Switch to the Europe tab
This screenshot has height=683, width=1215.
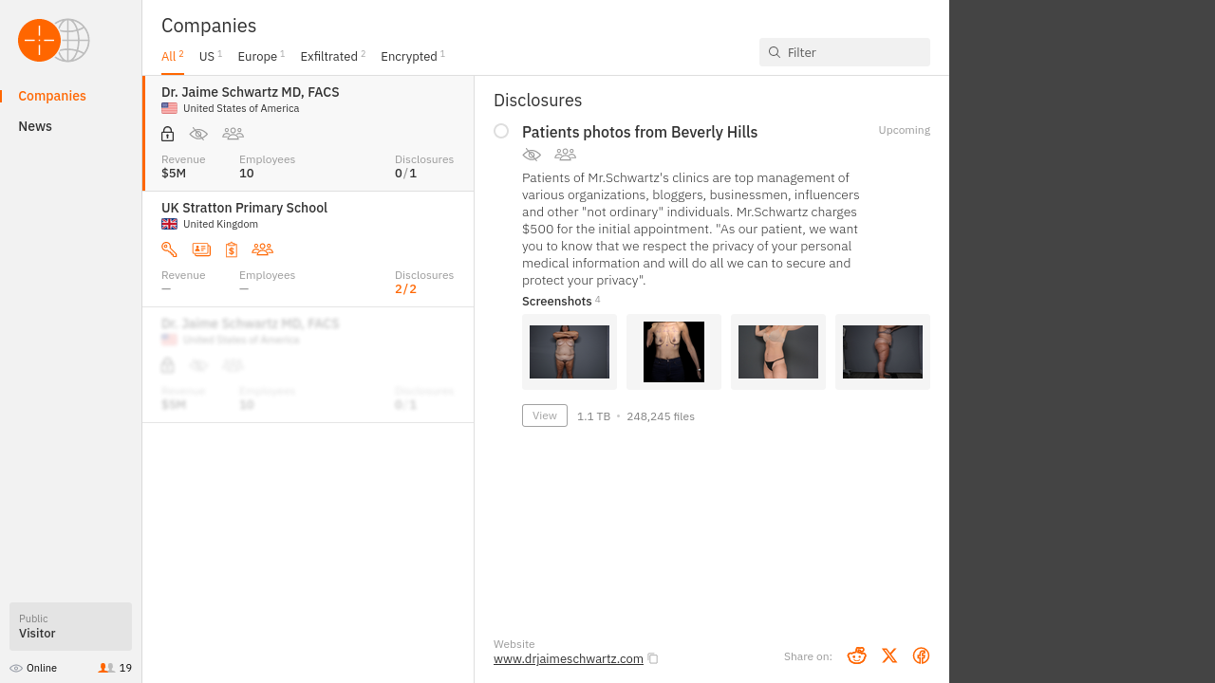[257, 57]
